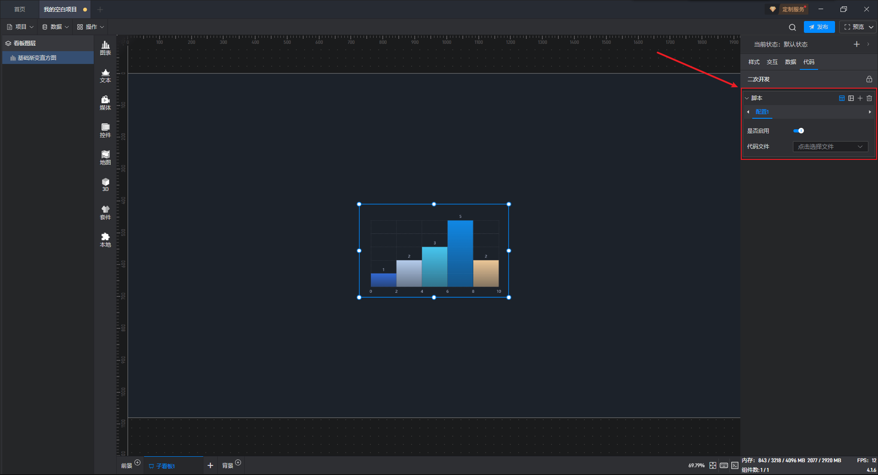Click the 69.79% zoom level value
Screen dimensions: 878x475
pos(696,465)
